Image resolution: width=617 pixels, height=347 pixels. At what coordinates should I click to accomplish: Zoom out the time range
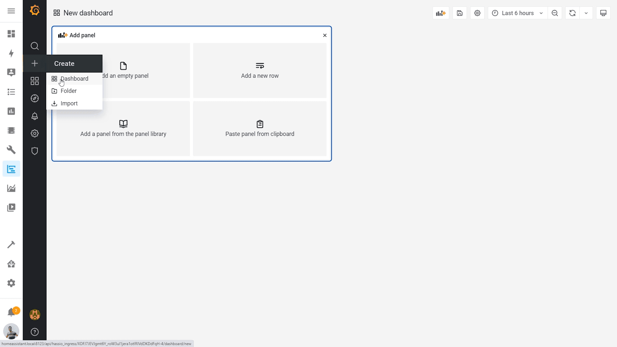coord(555,13)
